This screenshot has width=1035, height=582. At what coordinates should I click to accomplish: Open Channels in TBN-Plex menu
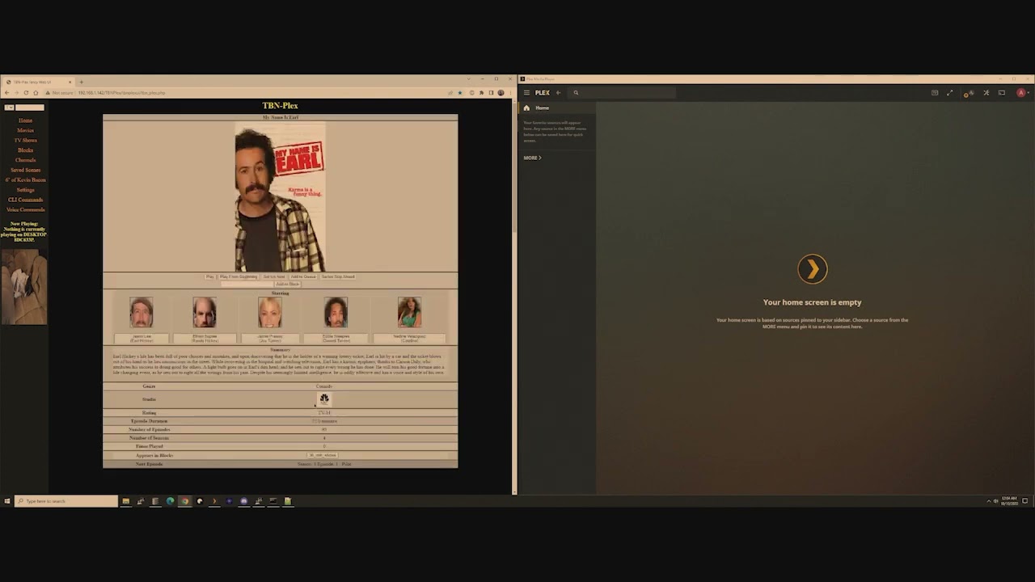(26, 160)
